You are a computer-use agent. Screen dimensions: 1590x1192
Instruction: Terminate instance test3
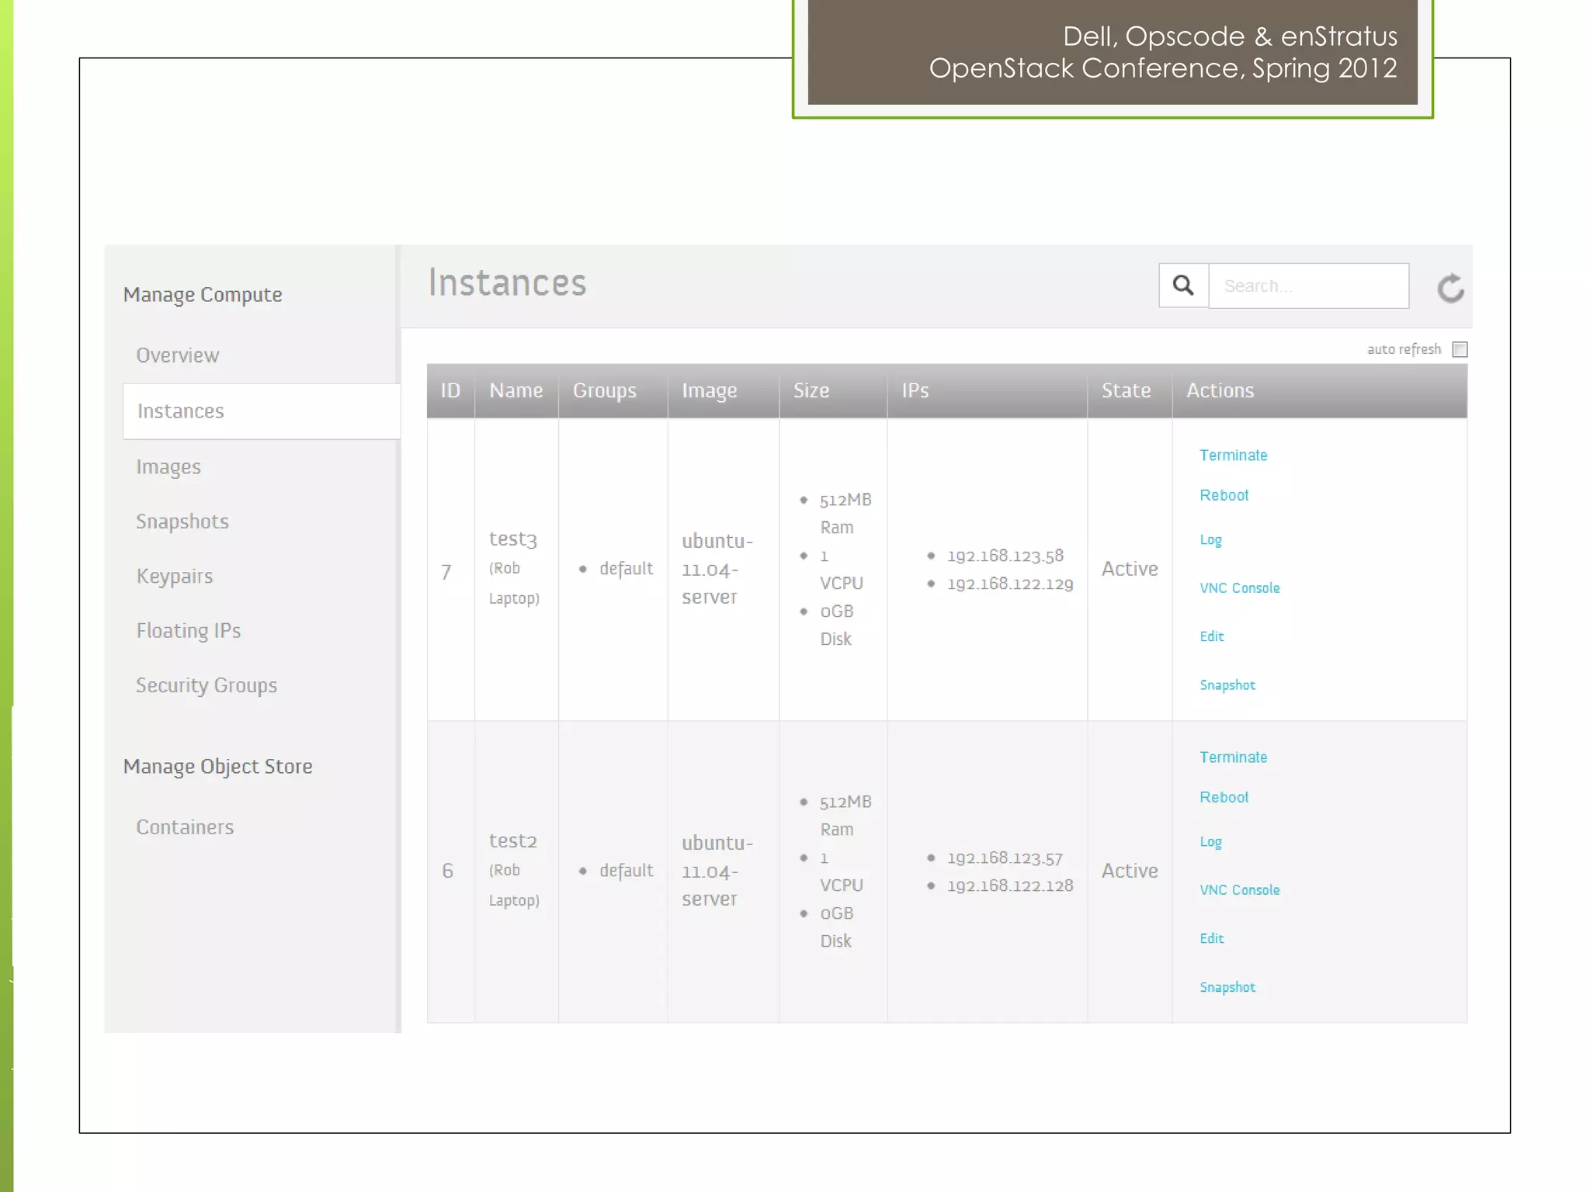(x=1233, y=456)
